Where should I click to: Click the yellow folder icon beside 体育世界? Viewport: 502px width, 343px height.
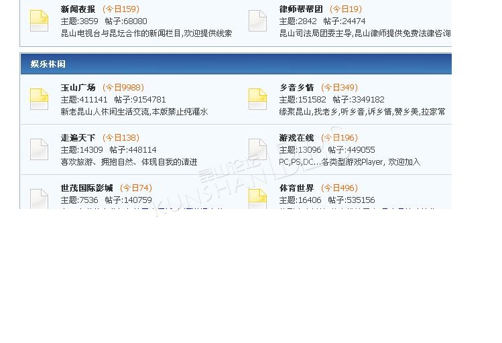(x=257, y=198)
